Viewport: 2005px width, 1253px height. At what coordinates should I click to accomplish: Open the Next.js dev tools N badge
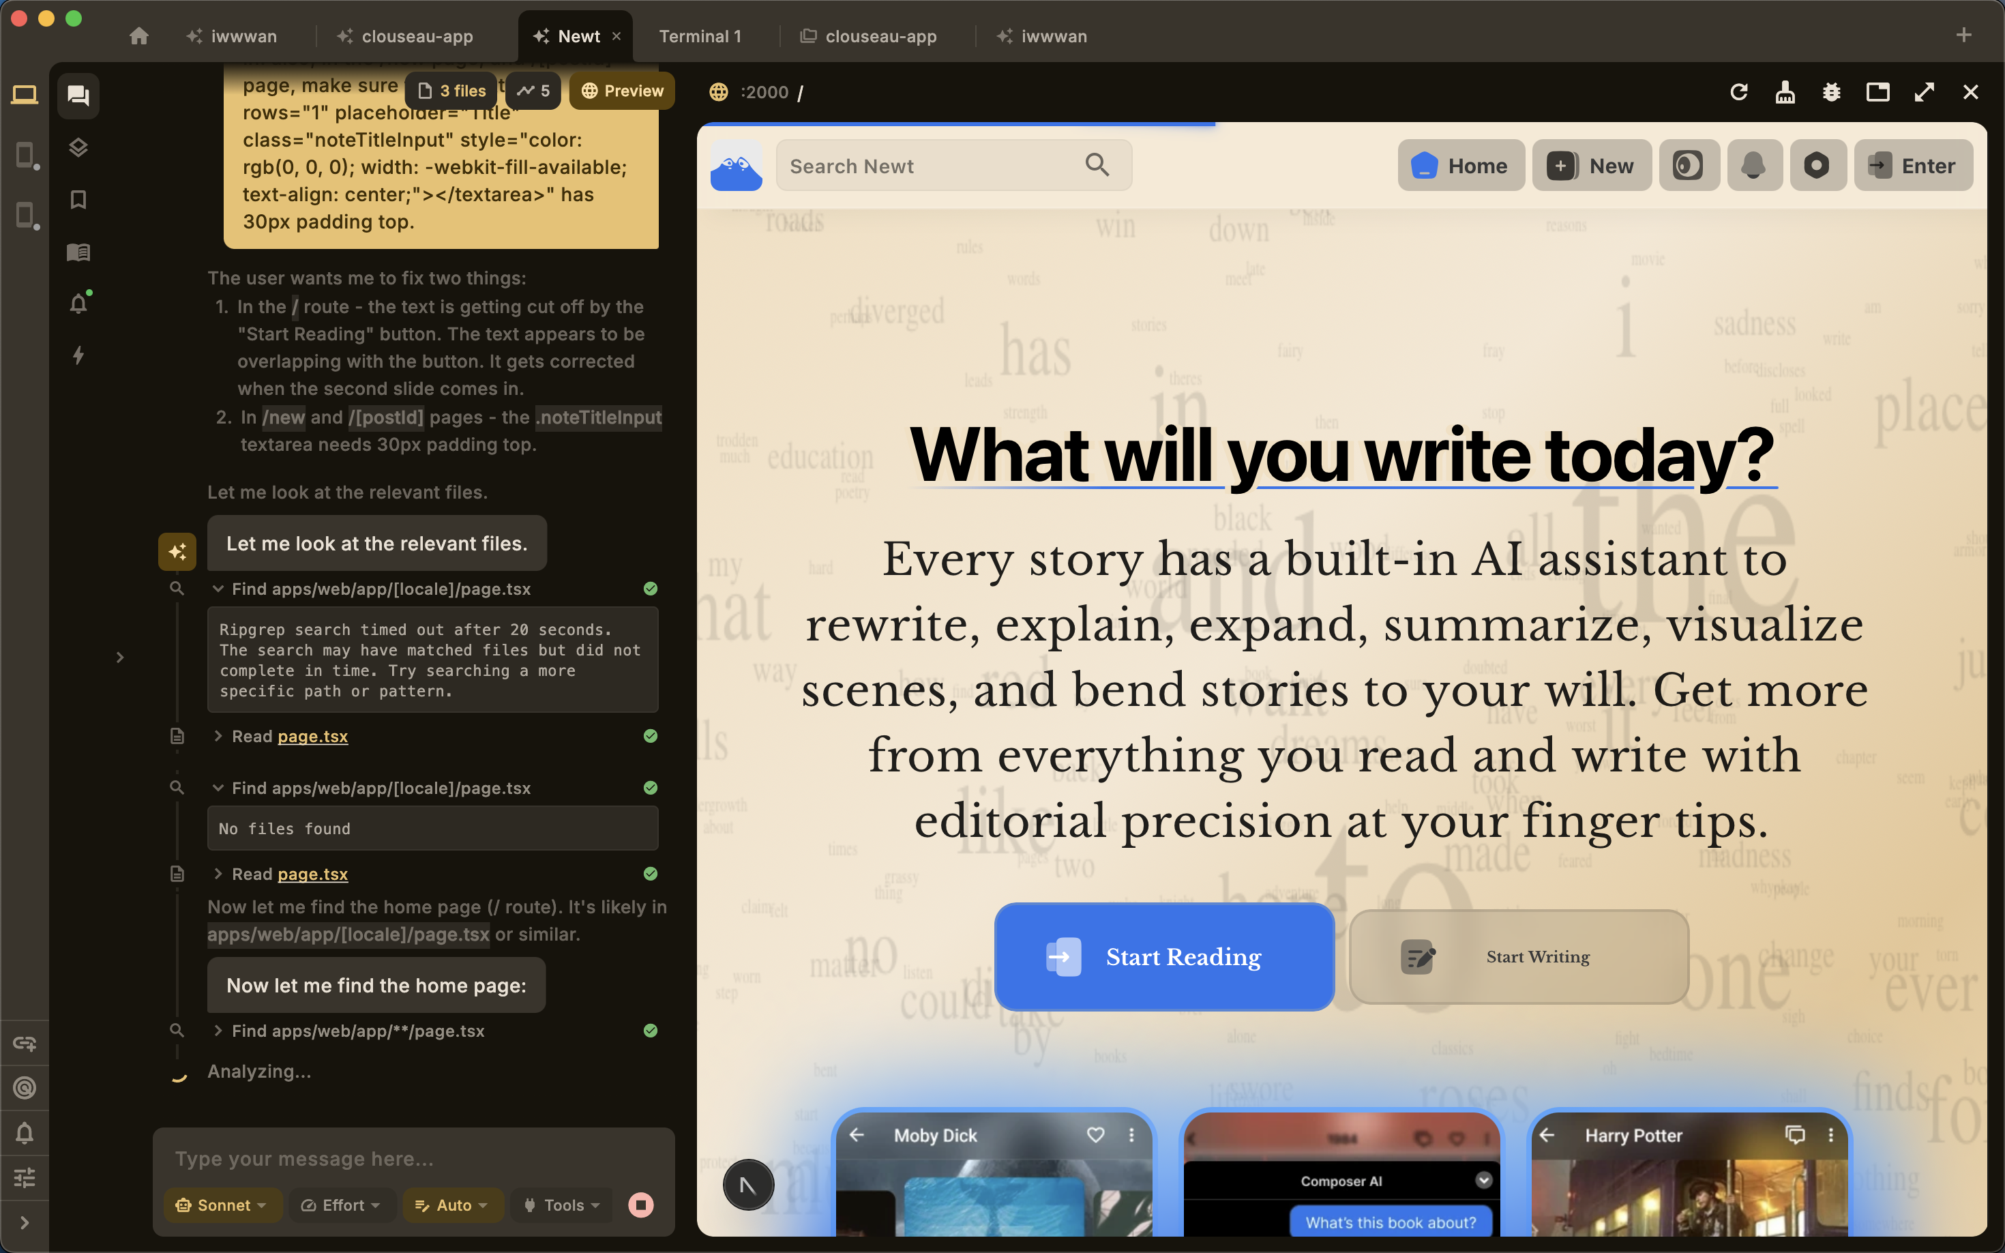click(747, 1185)
